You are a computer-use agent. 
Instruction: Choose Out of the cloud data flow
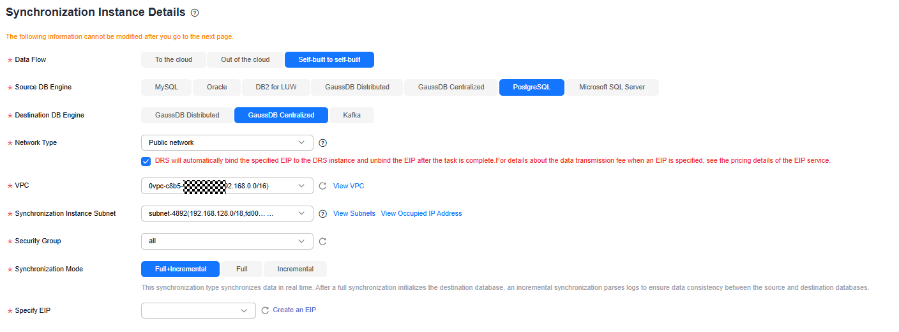pos(245,59)
